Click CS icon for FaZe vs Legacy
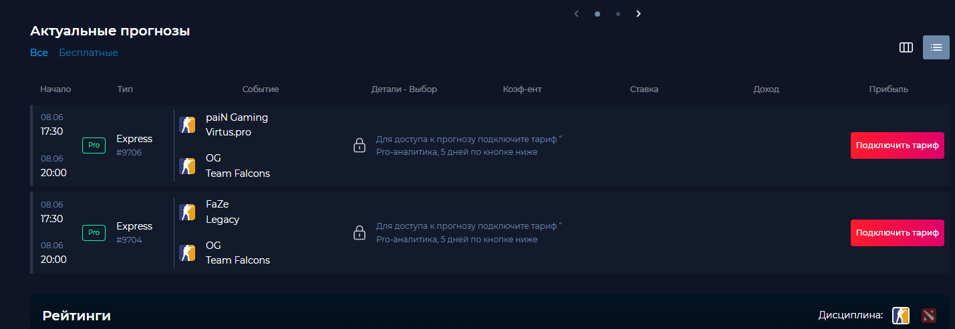Viewport: 955px width, 329px height. click(x=187, y=212)
